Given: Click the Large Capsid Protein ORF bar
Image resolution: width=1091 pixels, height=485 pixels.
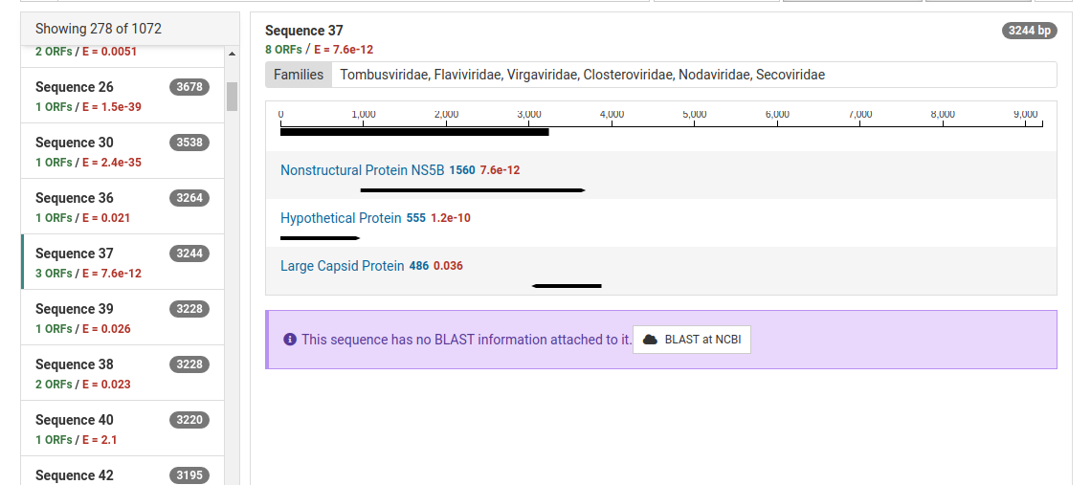Looking at the screenshot, I should pyautogui.click(x=567, y=285).
